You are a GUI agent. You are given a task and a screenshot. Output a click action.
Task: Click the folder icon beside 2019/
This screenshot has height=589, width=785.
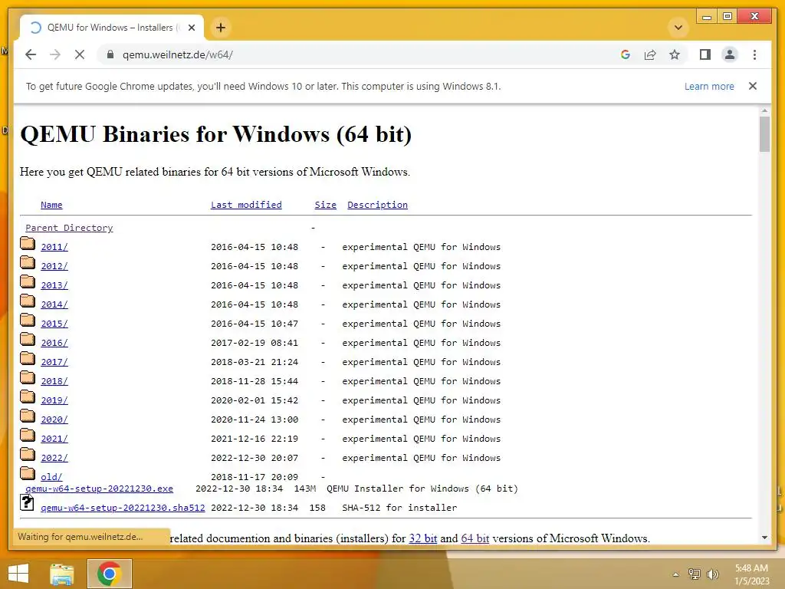28,397
